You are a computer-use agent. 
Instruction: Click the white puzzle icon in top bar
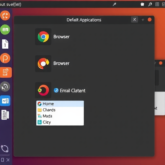click(142, 5)
